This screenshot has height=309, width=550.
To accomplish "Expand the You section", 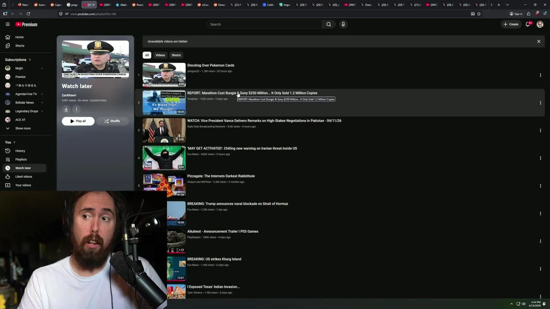I will pos(10,142).
